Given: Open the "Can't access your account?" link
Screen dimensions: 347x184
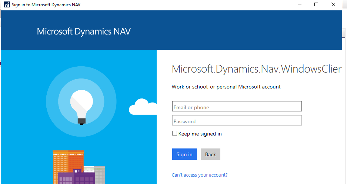Looking at the screenshot, I should [200, 175].
